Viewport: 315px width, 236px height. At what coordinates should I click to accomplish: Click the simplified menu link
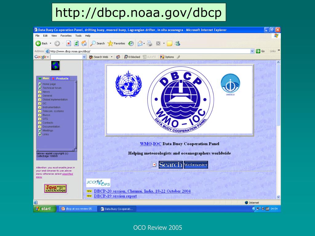[x=54, y=175]
